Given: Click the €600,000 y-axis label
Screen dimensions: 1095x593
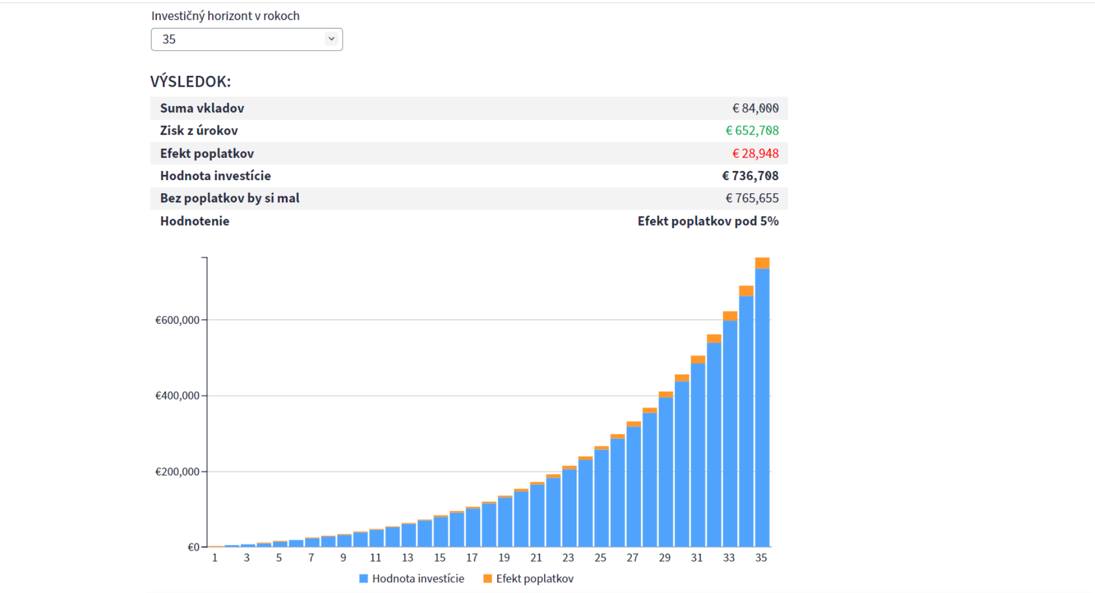Looking at the screenshot, I should 177,320.
